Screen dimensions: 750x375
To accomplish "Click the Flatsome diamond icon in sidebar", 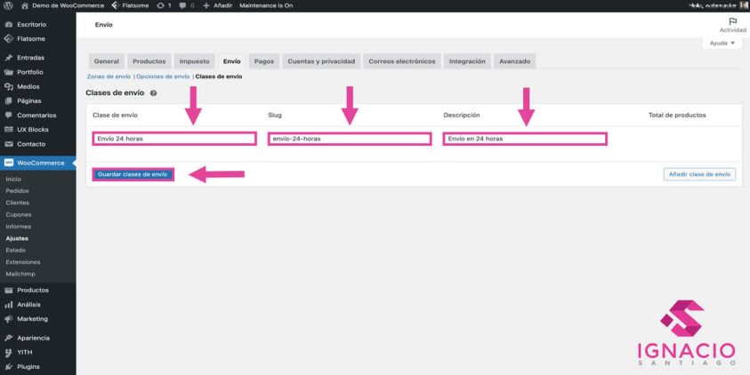I will pyautogui.click(x=9, y=39).
